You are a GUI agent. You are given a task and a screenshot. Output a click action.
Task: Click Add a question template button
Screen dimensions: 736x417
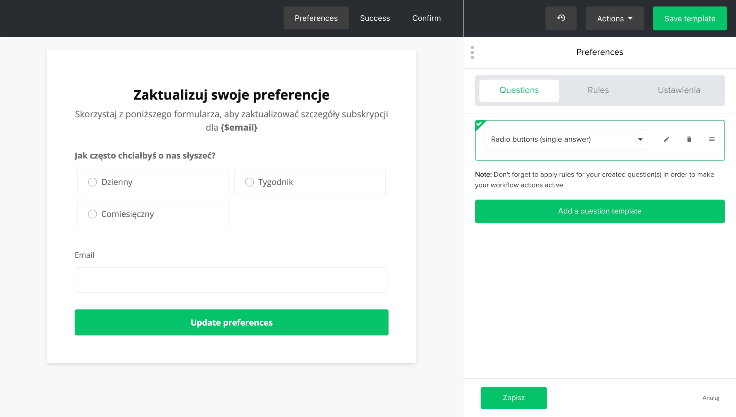[x=600, y=211]
